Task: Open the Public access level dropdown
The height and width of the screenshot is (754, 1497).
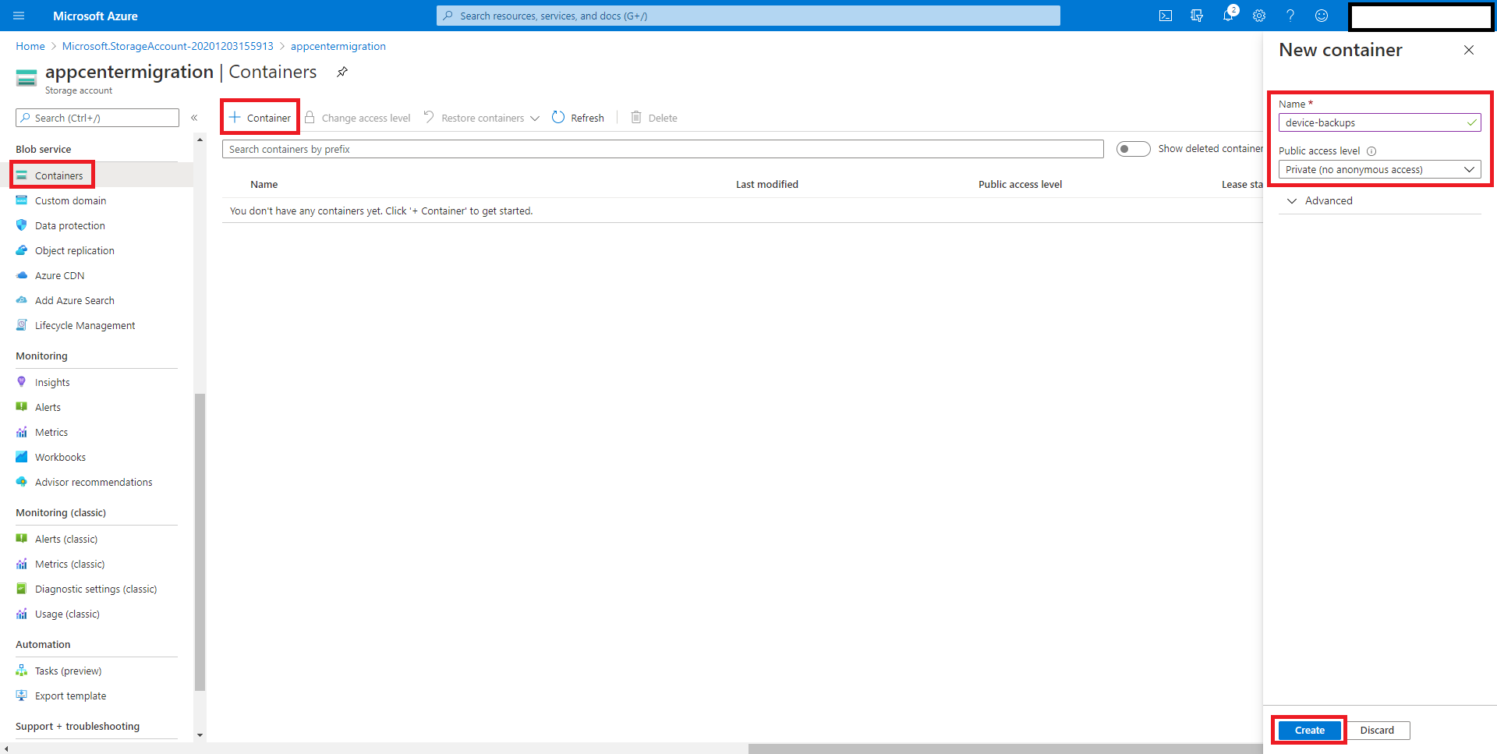Action: point(1379,170)
